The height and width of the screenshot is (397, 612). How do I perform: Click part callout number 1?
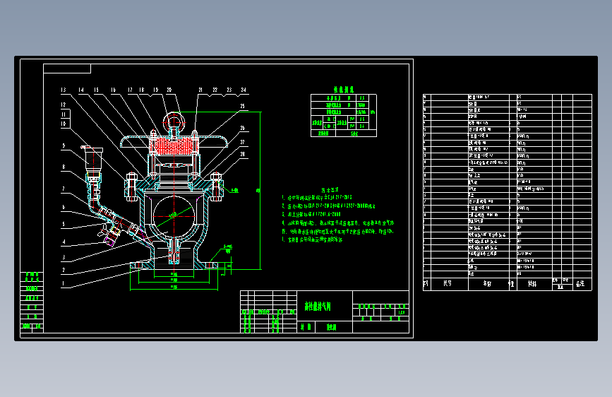coord(64,283)
